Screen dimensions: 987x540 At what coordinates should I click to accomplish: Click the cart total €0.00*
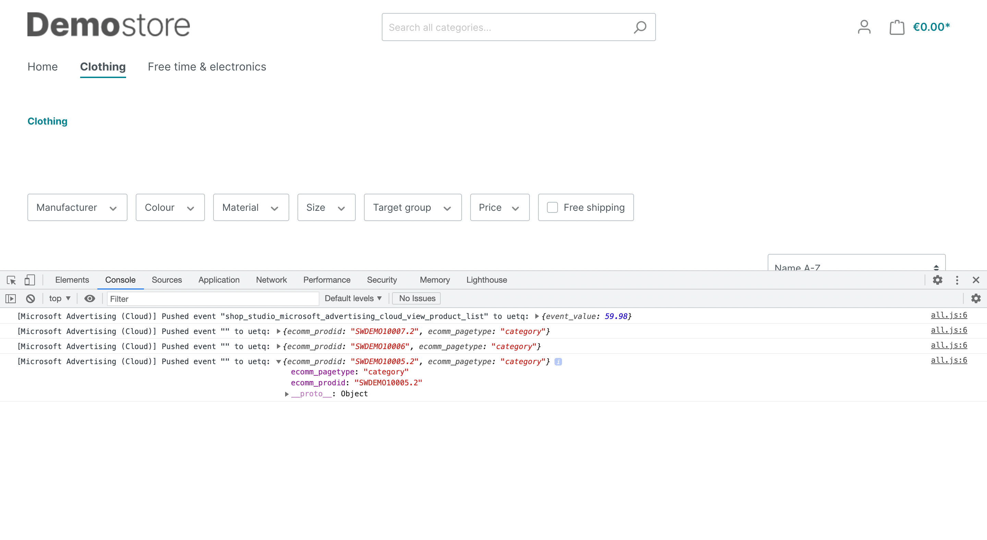click(x=931, y=27)
